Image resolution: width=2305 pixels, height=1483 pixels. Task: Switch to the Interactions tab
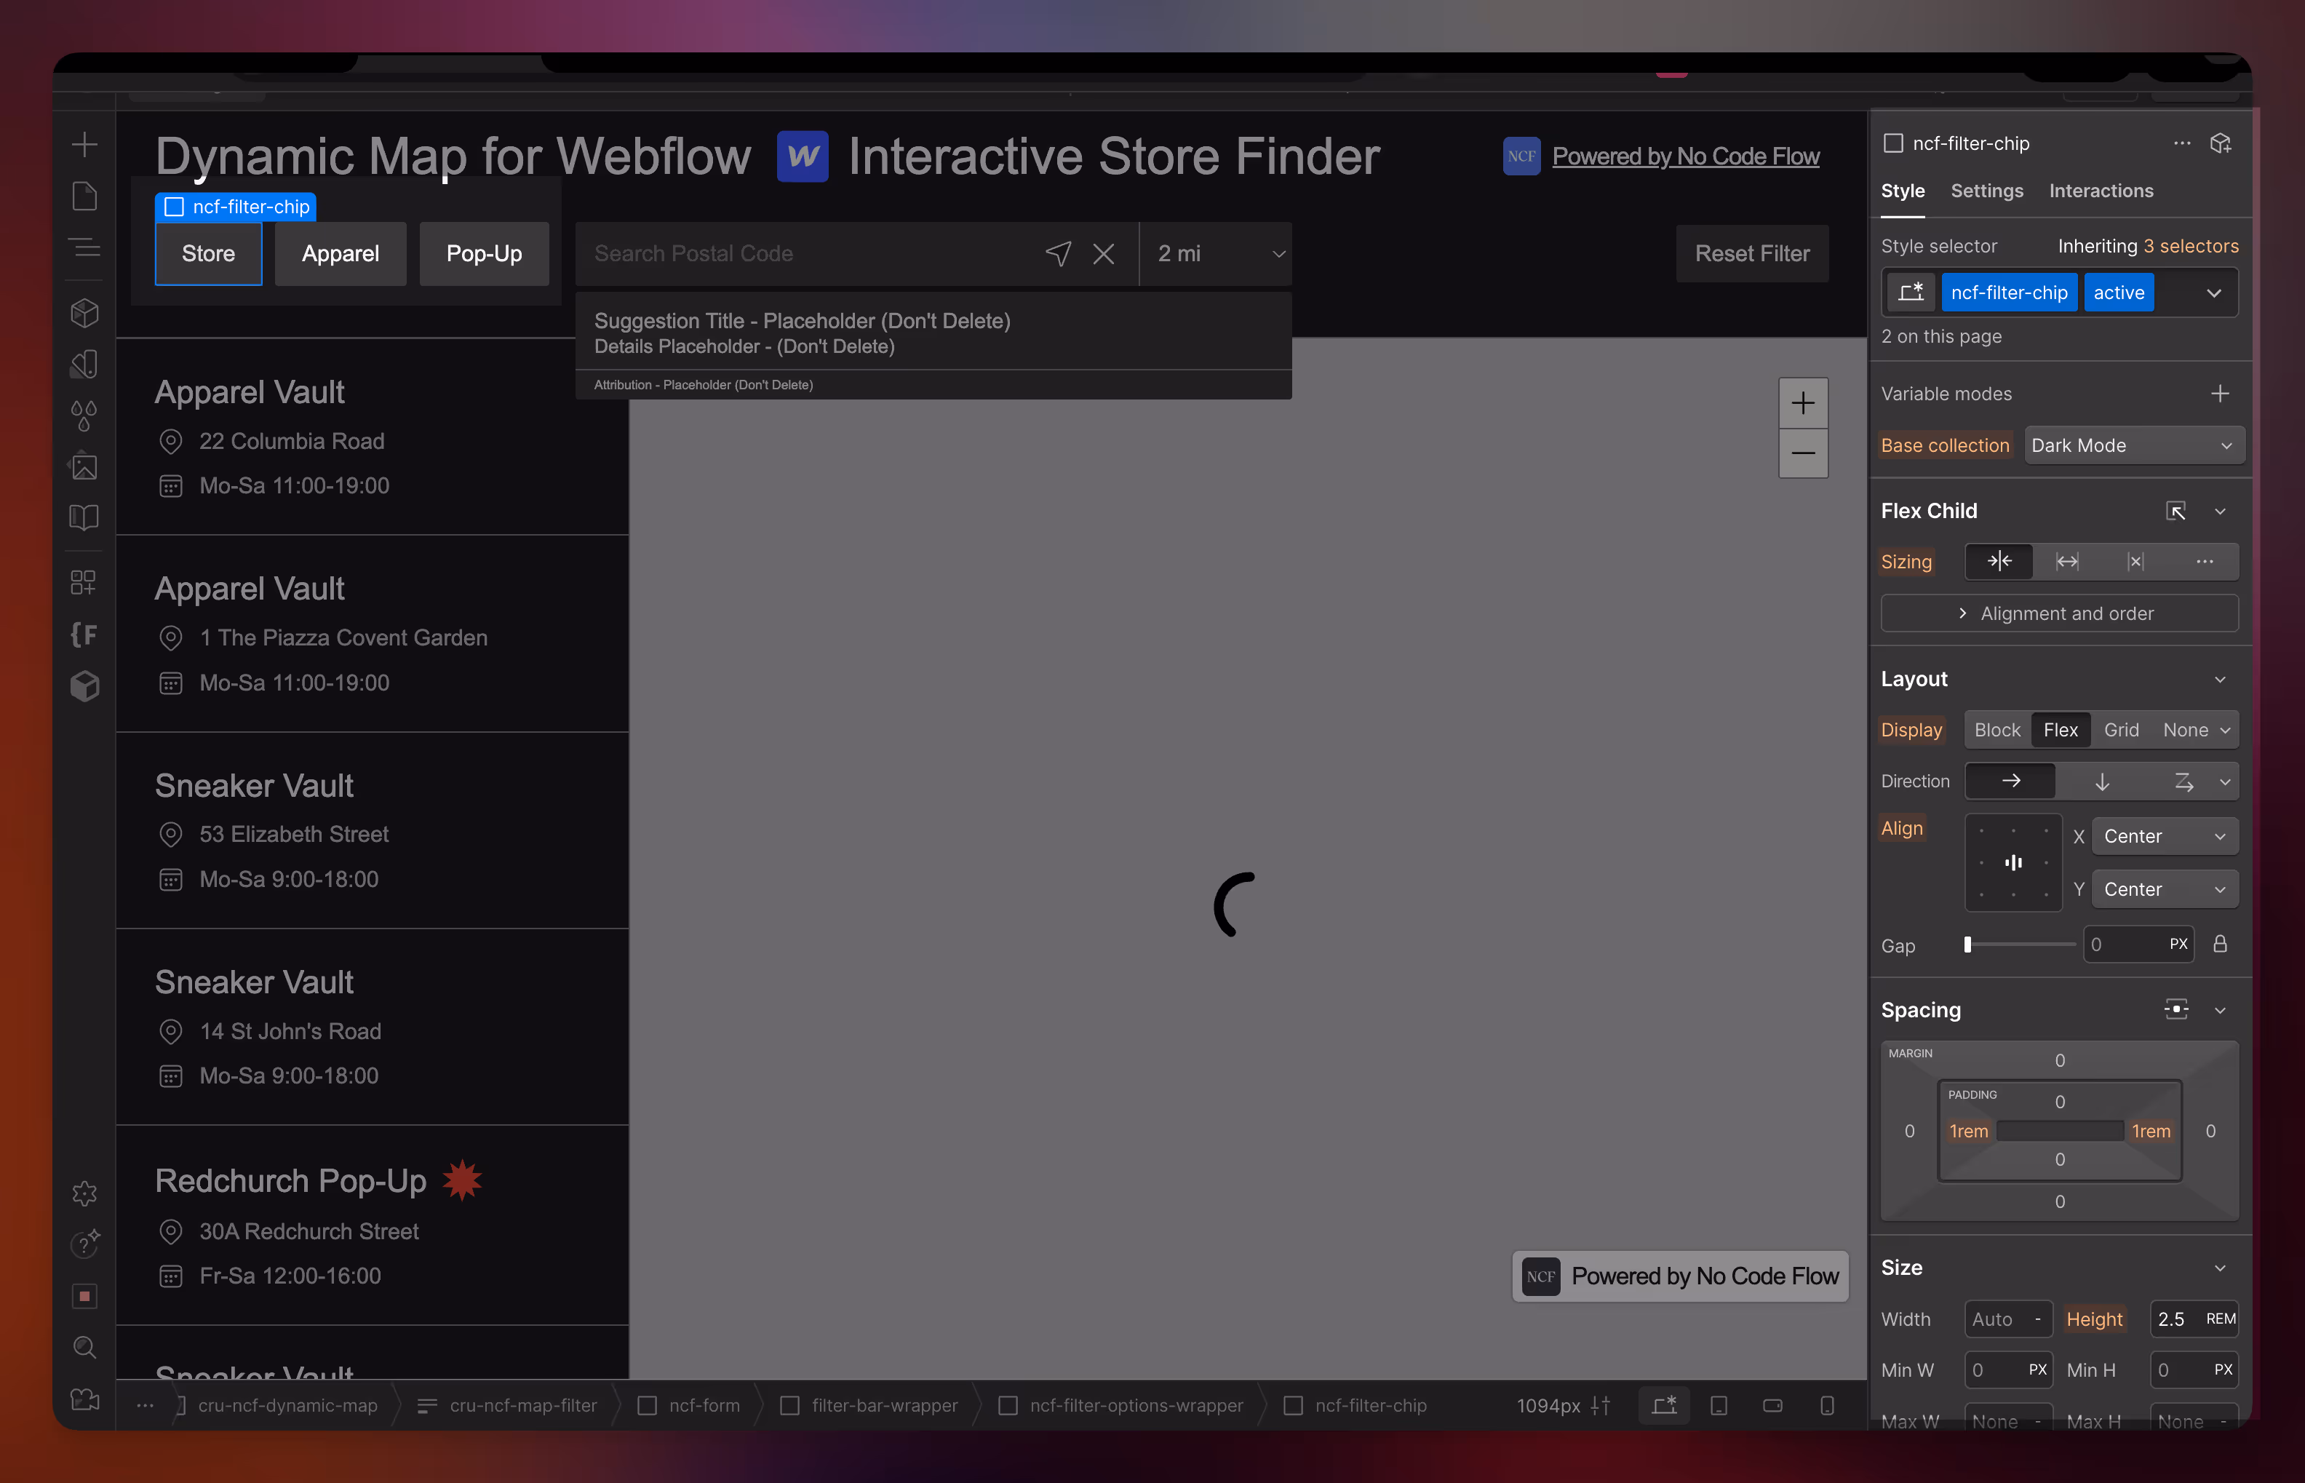click(2100, 191)
